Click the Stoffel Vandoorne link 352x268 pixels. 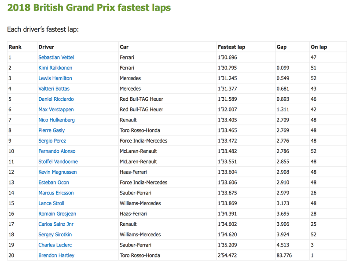[58, 162]
